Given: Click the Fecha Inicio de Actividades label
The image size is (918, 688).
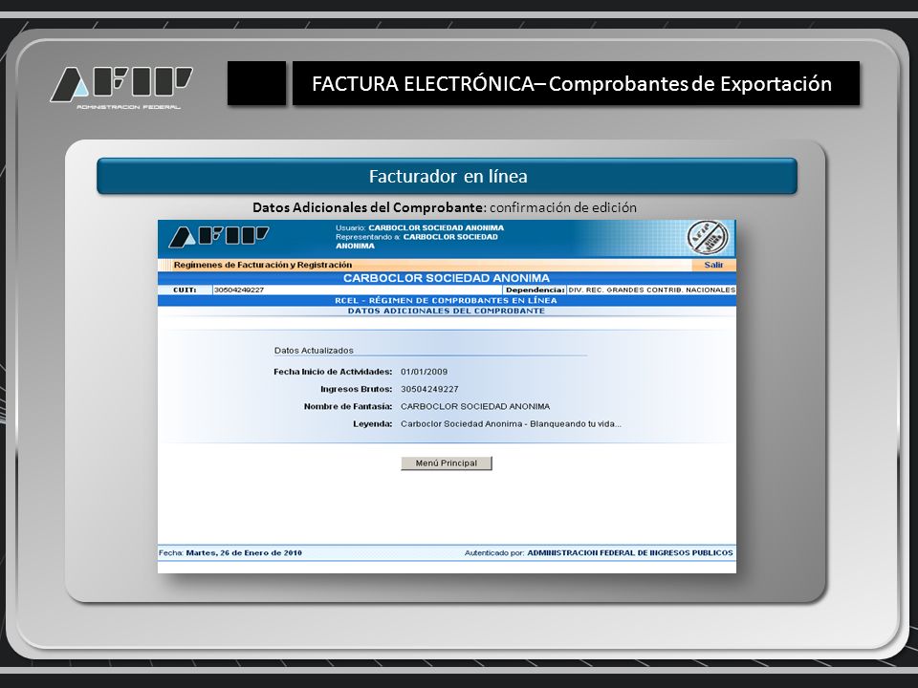Looking at the screenshot, I should (x=333, y=372).
